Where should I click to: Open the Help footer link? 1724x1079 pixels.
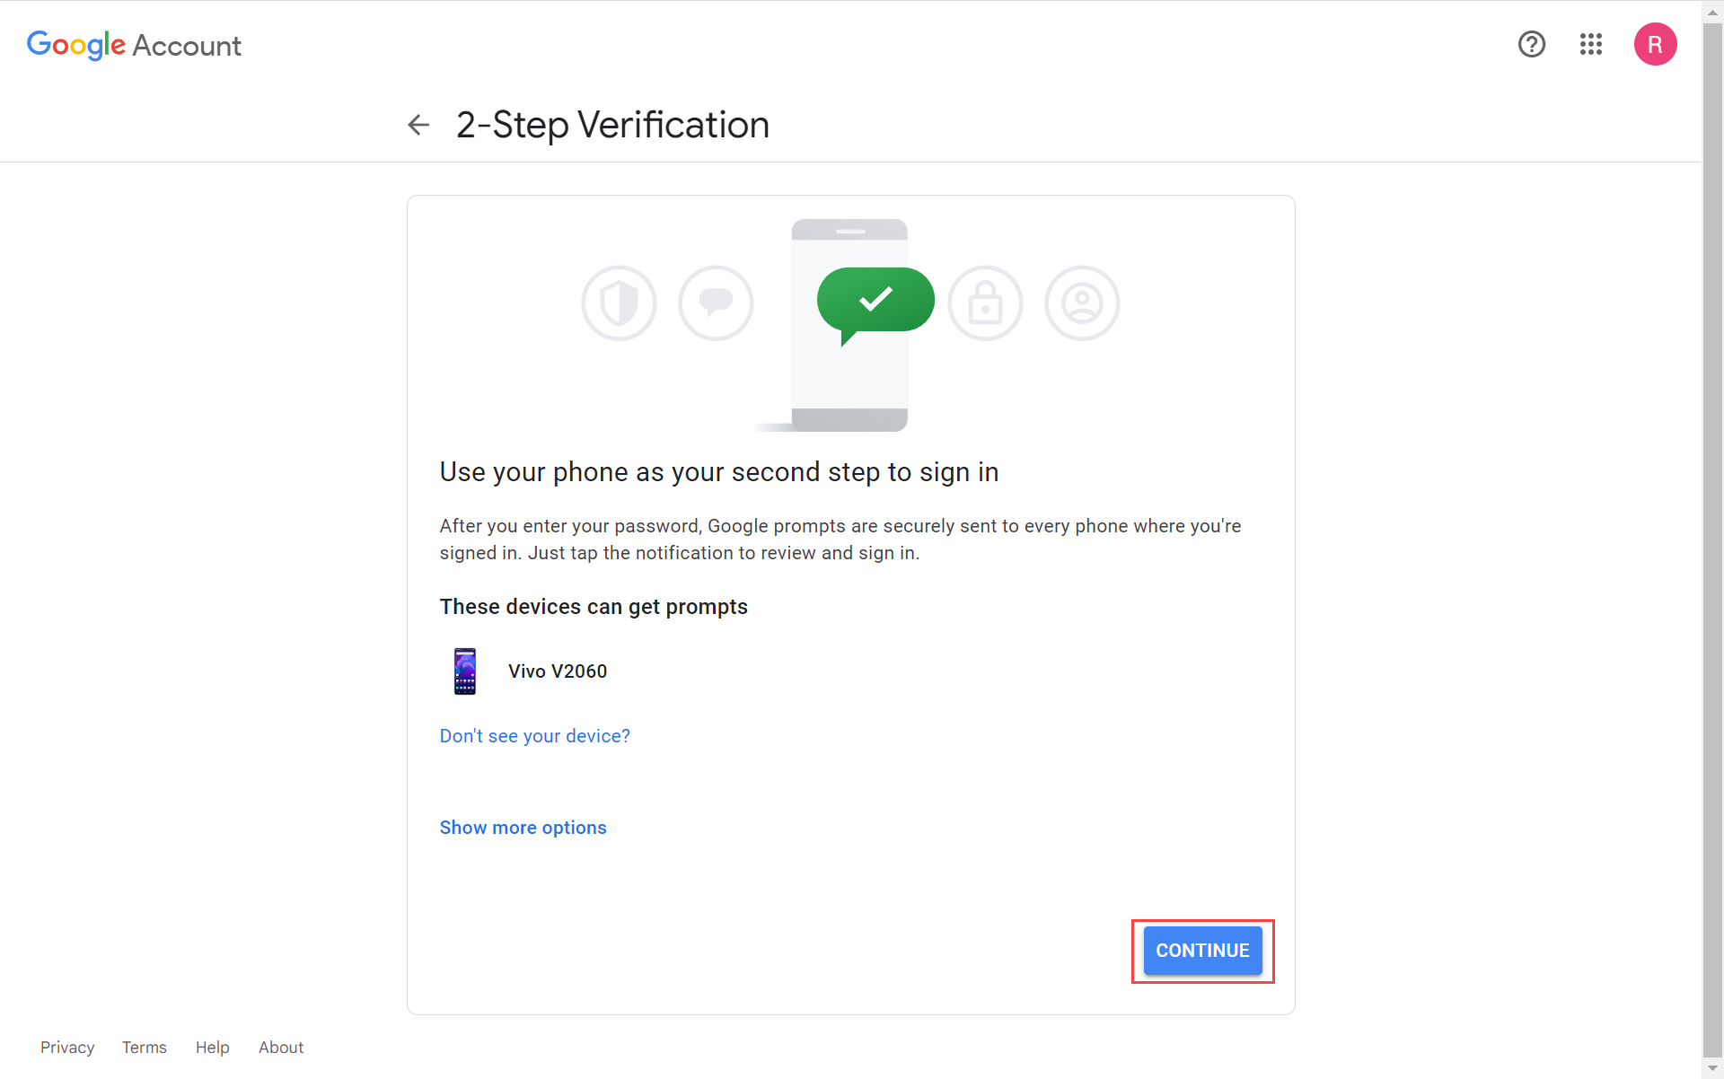(212, 1047)
